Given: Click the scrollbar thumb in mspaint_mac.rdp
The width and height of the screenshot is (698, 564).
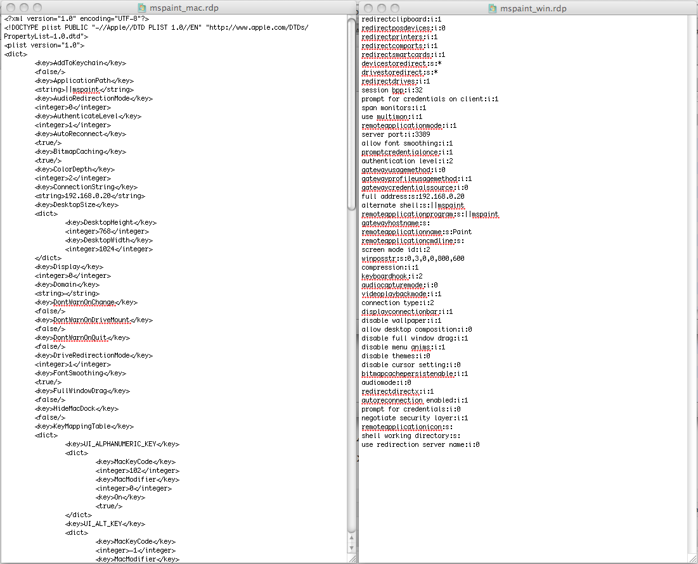Looking at the screenshot, I should [x=352, y=114].
